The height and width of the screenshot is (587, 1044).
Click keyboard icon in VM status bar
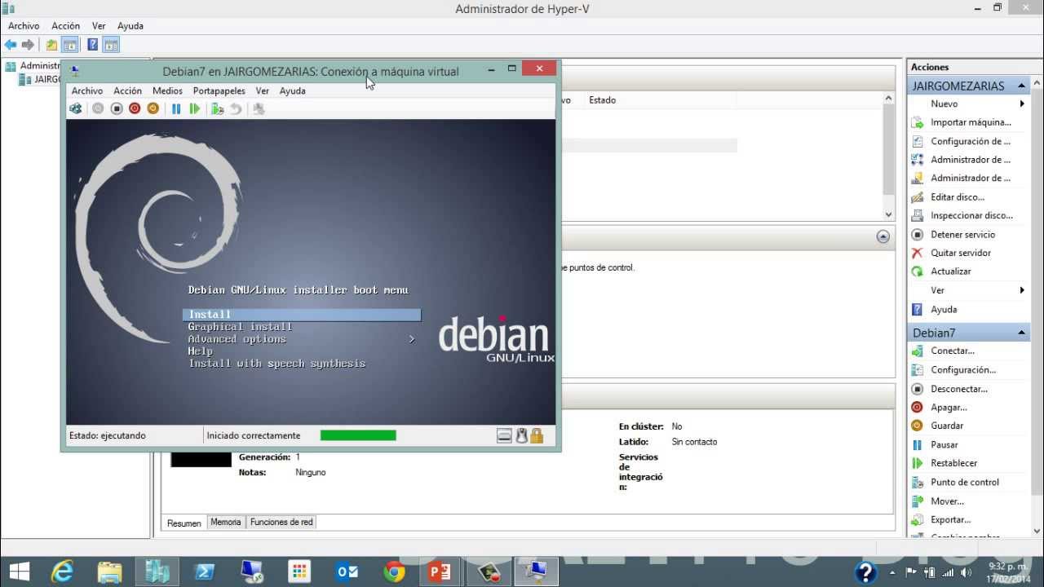tap(504, 436)
